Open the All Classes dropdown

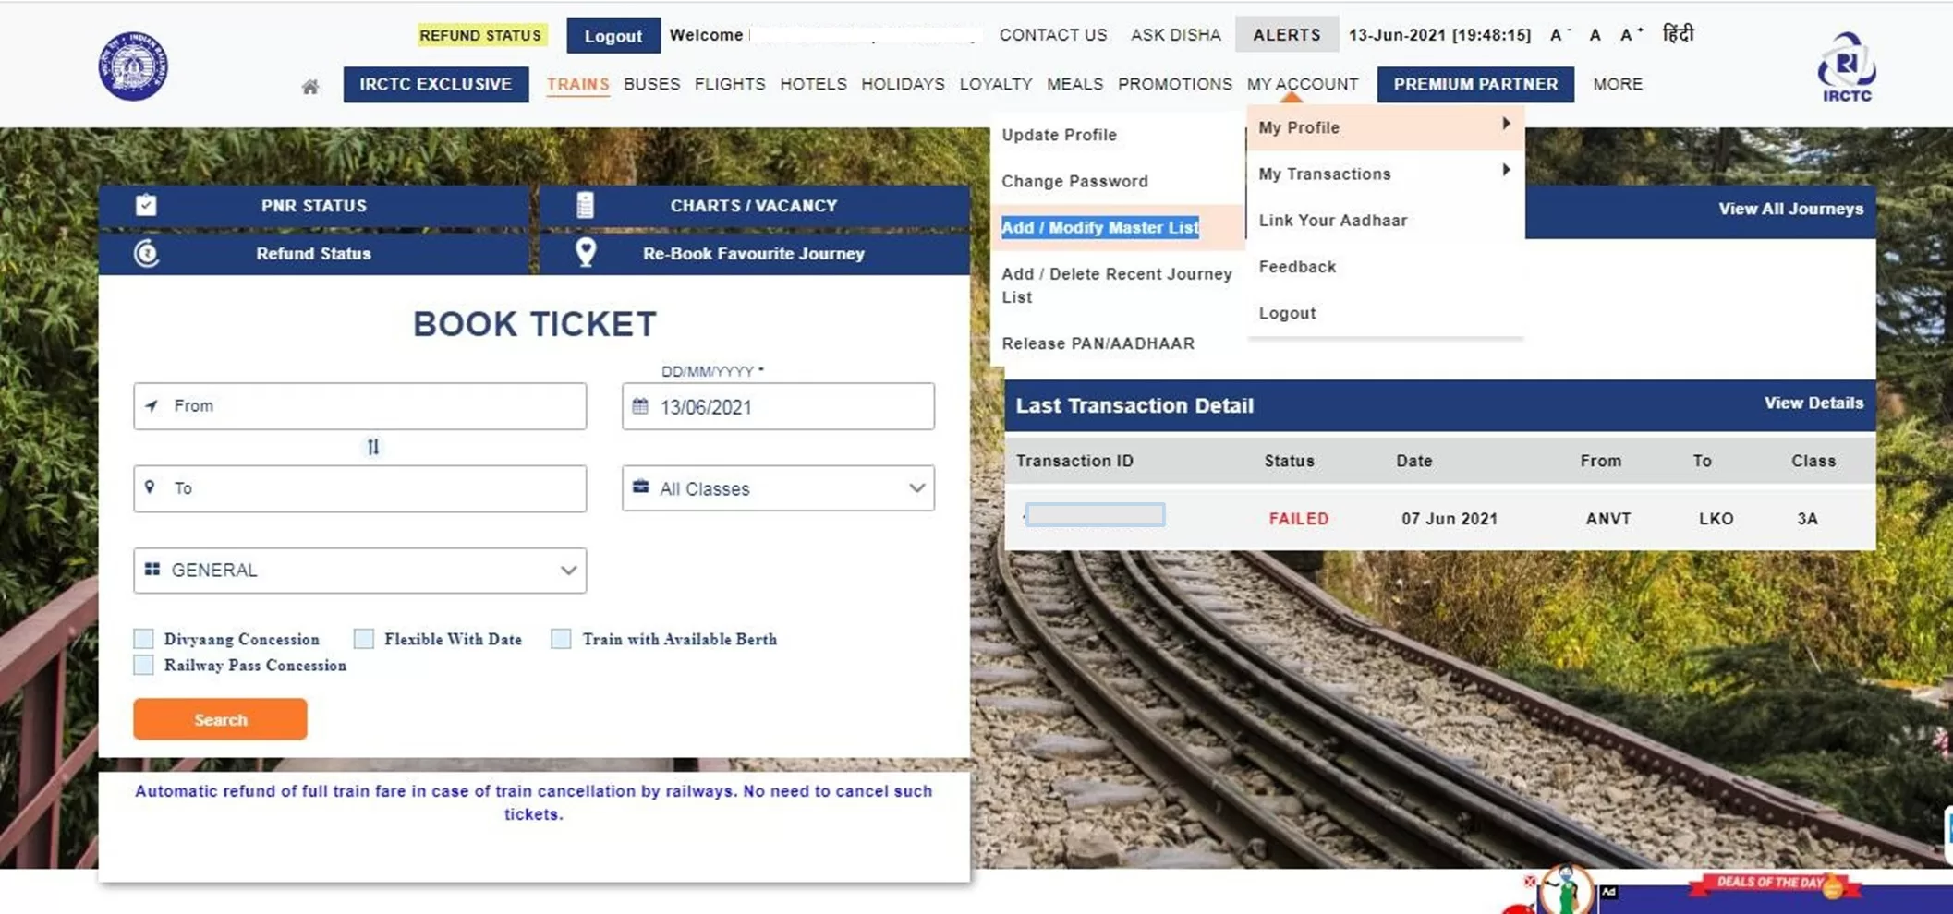776,488
